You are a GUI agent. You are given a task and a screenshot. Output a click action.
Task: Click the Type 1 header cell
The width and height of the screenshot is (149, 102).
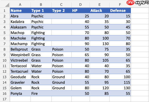click(x=41, y=11)
